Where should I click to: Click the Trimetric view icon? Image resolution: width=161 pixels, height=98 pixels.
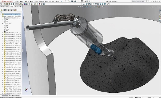(103, 4)
